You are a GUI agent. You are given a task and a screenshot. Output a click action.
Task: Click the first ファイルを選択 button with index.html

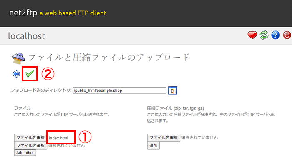pos(30,137)
